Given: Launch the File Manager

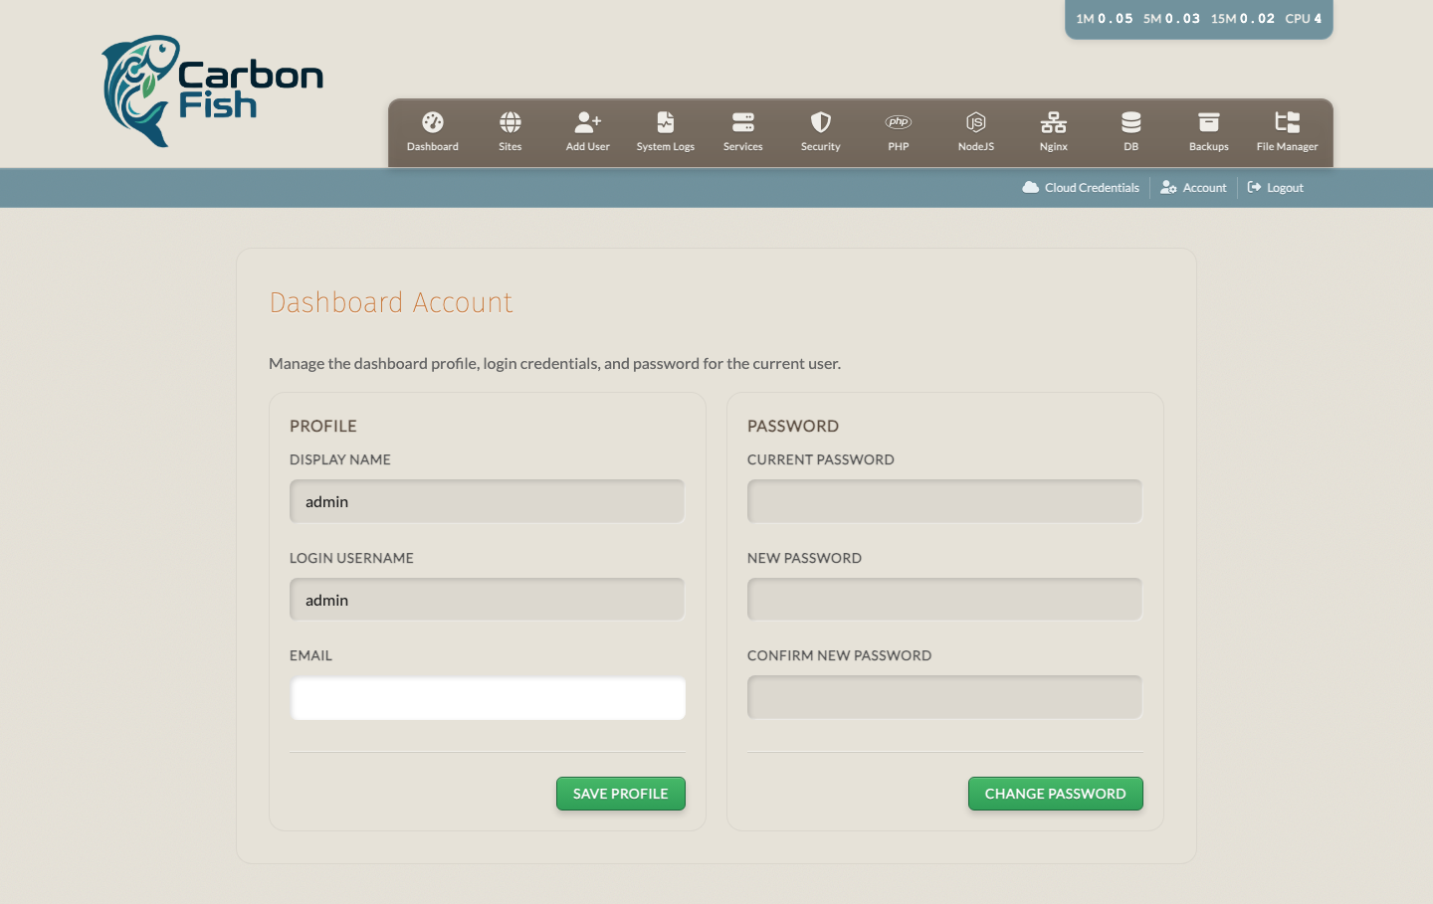Looking at the screenshot, I should click(1286, 130).
